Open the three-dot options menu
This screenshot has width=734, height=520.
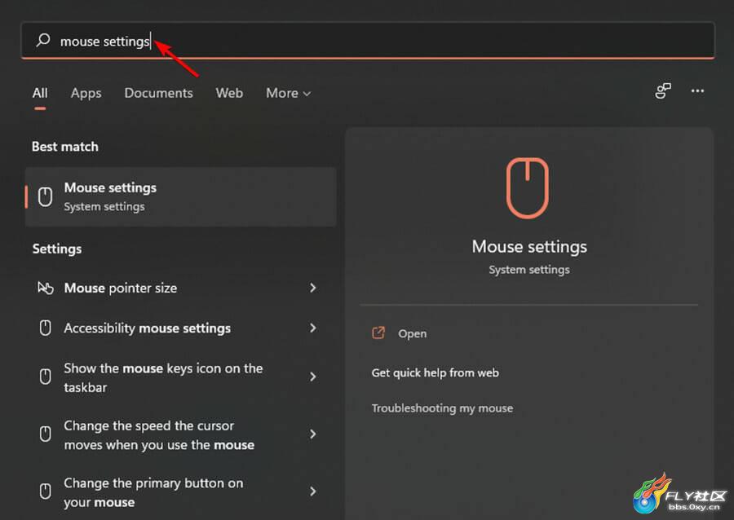click(x=697, y=90)
